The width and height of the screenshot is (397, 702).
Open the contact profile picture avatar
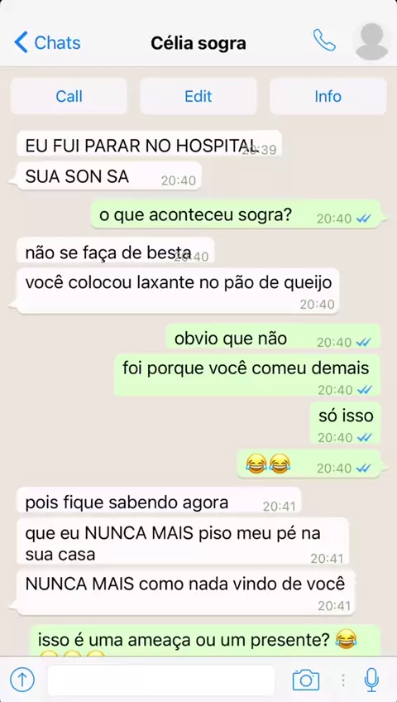[x=372, y=41]
